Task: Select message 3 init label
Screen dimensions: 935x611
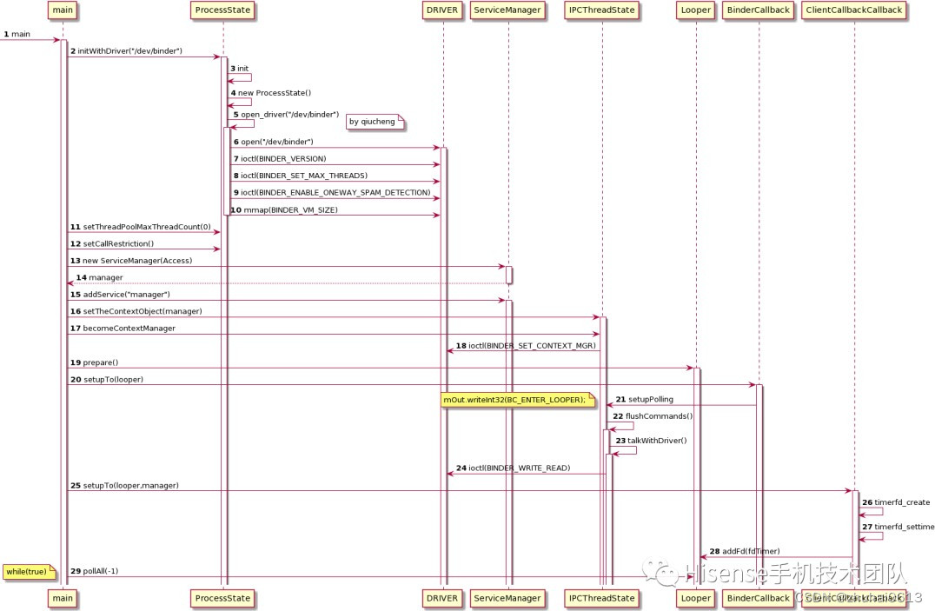Action: [x=239, y=69]
